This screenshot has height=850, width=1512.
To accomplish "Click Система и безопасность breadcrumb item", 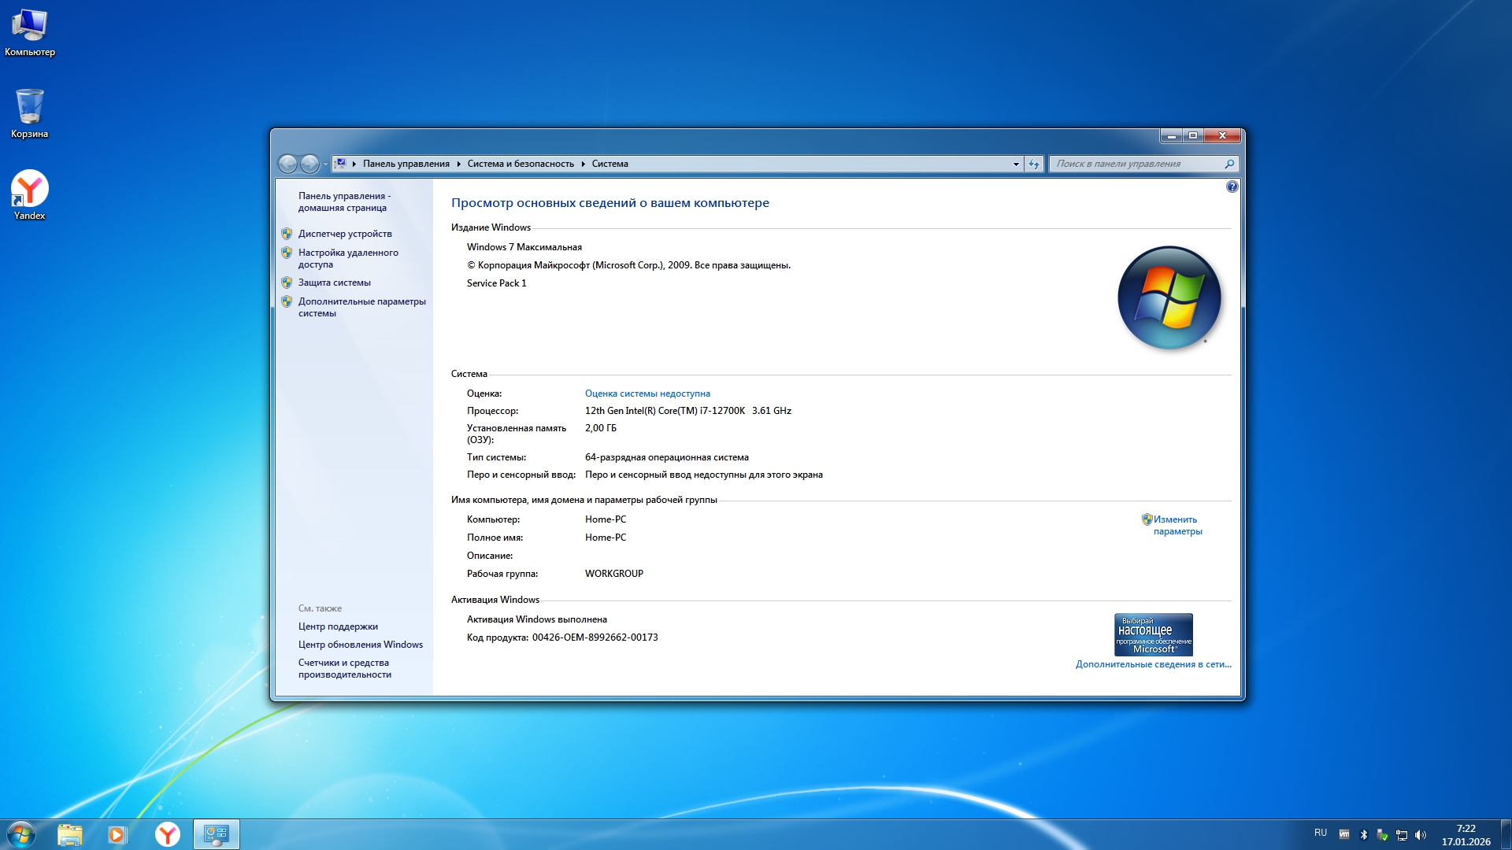I will (520, 164).
